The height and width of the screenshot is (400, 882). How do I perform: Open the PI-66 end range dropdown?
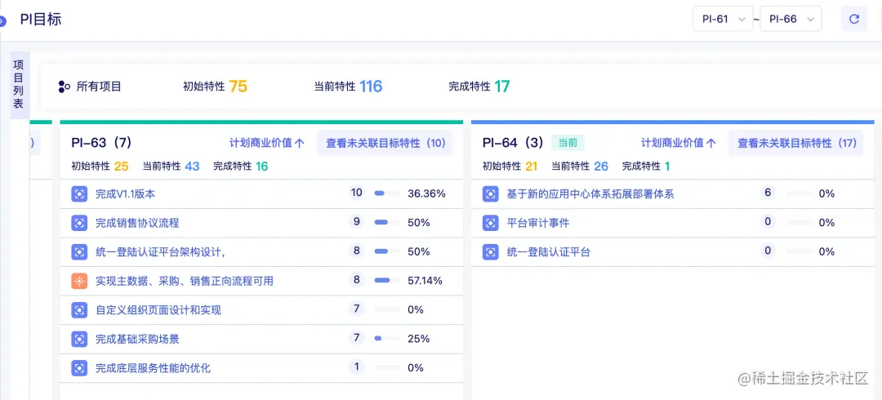click(791, 19)
